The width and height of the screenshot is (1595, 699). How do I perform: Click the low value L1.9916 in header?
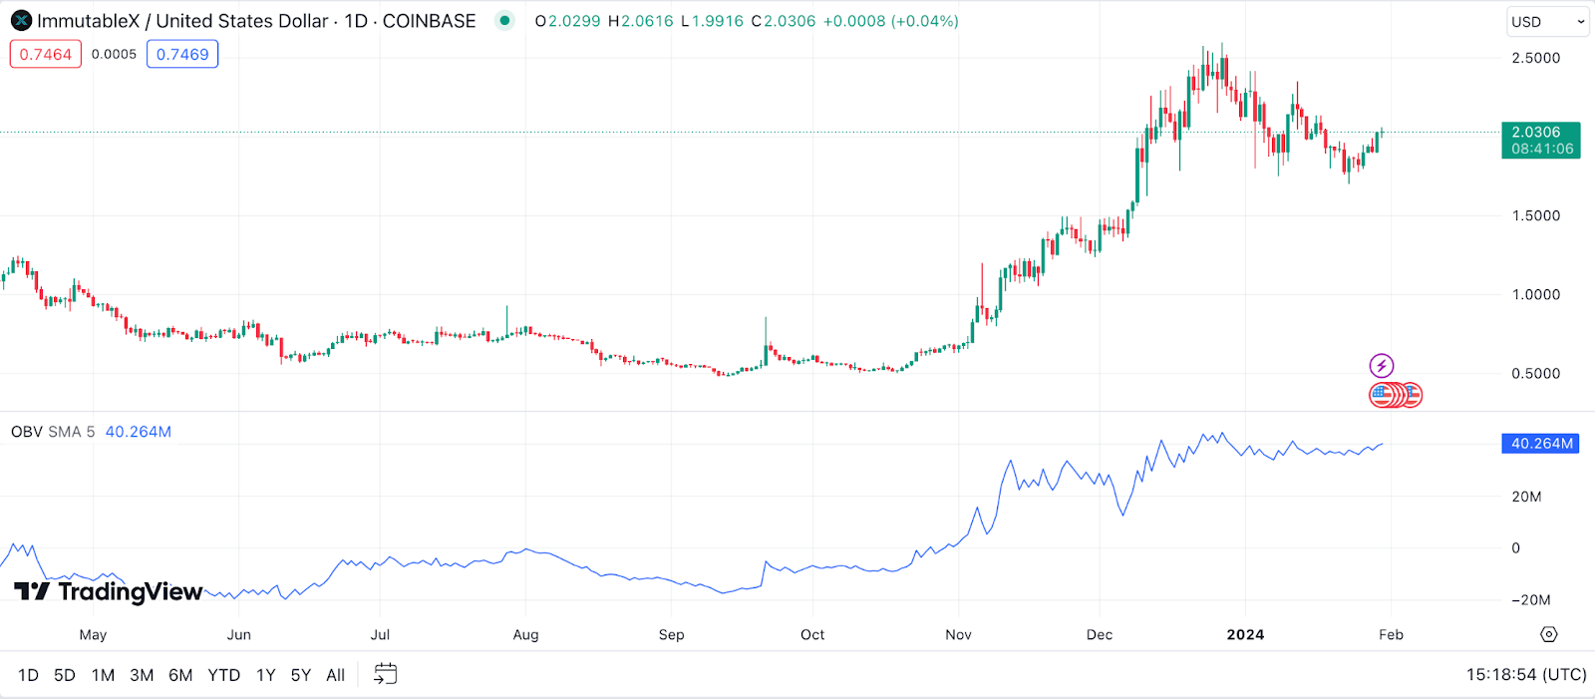[713, 21]
